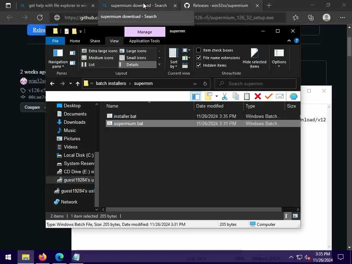352x264 pixels.
Task: Open Pictures in navigation pane
Action: (72, 139)
